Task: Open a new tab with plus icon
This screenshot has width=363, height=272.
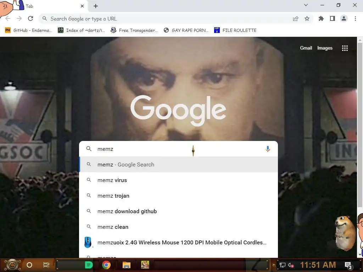Action: (96, 6)
